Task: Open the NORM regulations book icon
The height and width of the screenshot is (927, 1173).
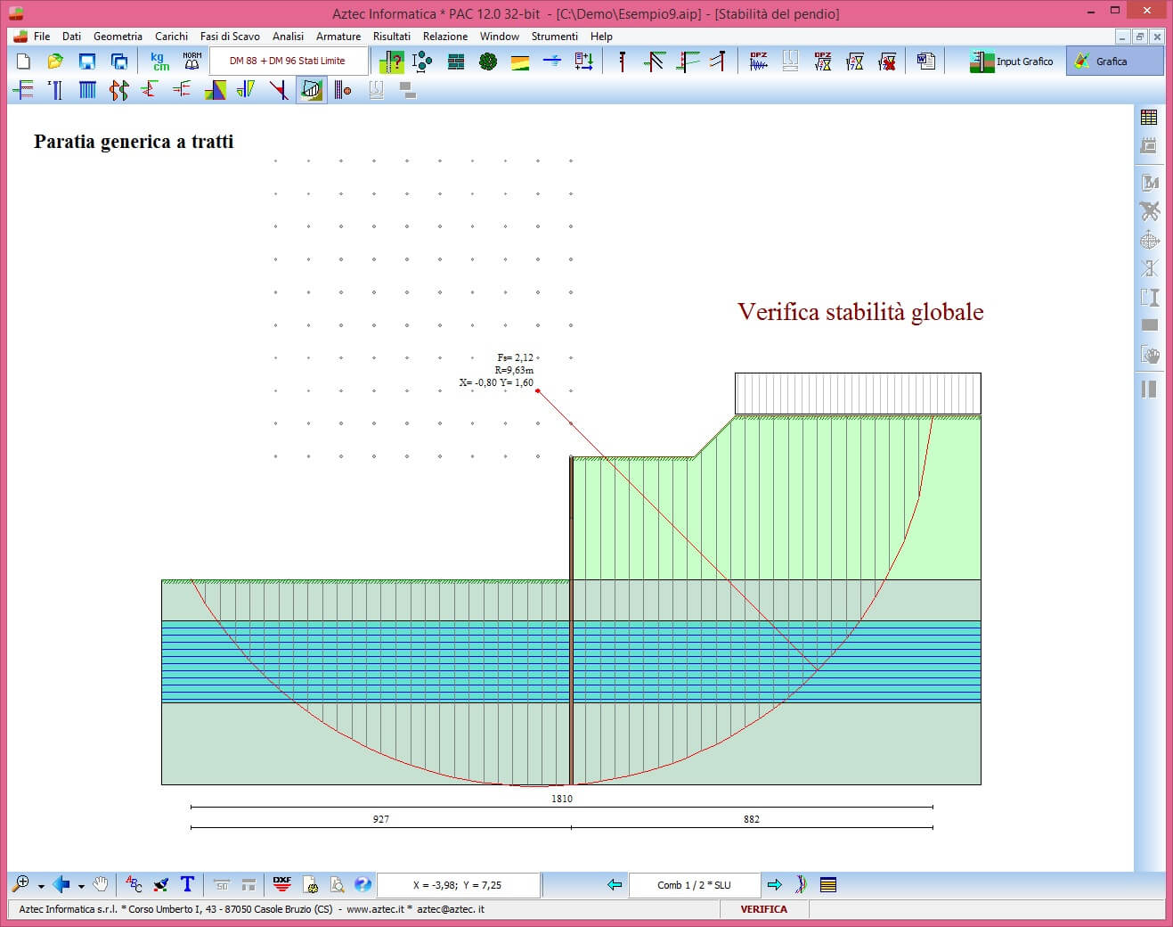Action: click(191, 62)
